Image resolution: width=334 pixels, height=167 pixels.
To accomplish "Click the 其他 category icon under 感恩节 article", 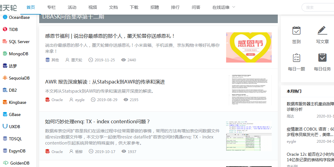I will tap(48, 60).
